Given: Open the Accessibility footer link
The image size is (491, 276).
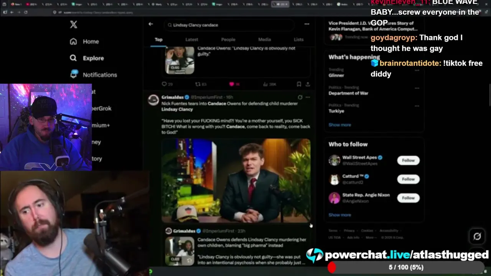Looking at the screenshot, I should (389, 231).
